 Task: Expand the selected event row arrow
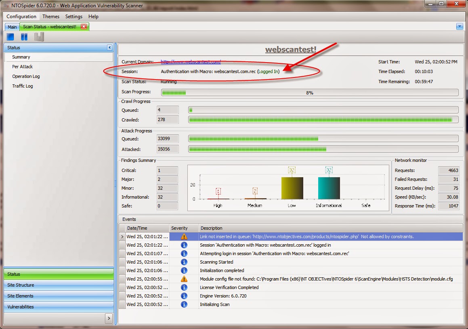122,237
